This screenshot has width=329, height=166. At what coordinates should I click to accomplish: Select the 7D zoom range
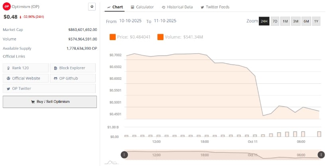tap(275, 21)
